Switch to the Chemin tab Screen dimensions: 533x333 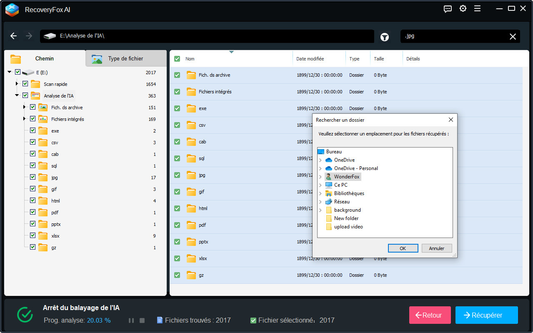pyautogui.click(x=45, y=59)
